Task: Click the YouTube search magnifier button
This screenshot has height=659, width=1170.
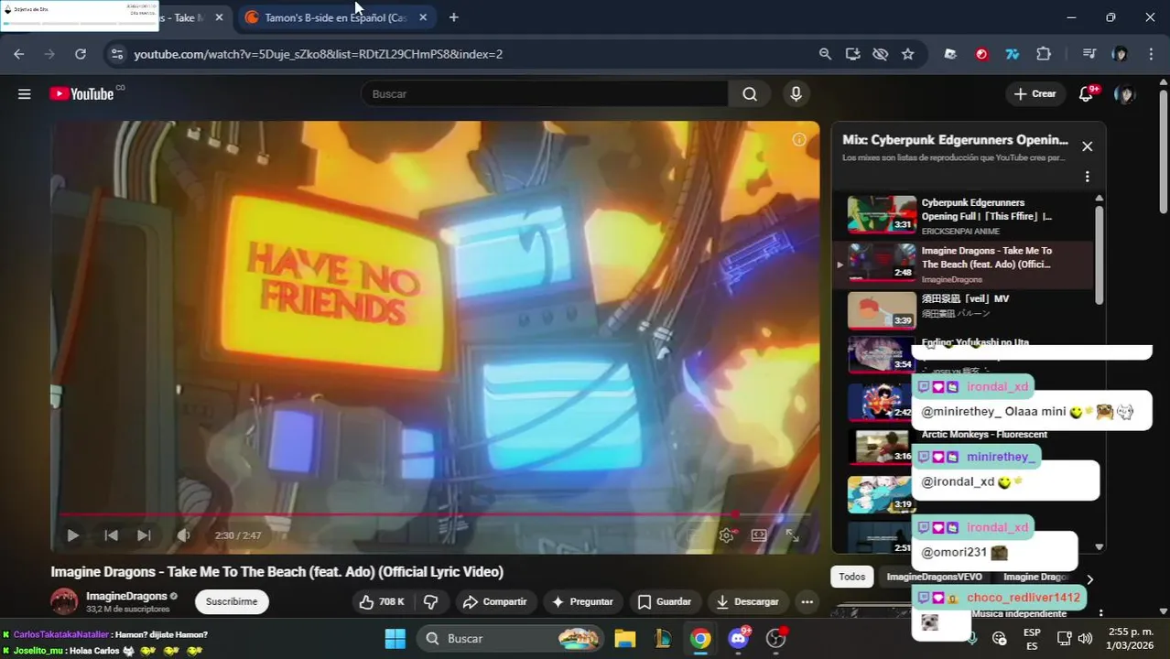Action: point(750,93)
